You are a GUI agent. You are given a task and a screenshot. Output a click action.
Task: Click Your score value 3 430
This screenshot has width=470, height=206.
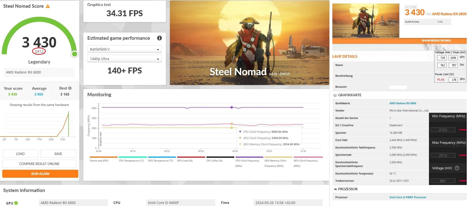pos(13,94)
